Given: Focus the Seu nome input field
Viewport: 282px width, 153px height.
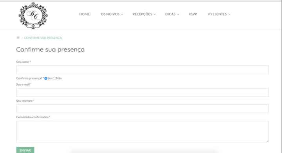Looking at the screenshot, I should (143, 70).
